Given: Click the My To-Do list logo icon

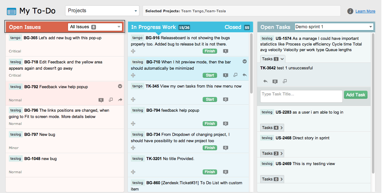Looking at the screenshot, I should pyautogui.click(x=12, y=12).
